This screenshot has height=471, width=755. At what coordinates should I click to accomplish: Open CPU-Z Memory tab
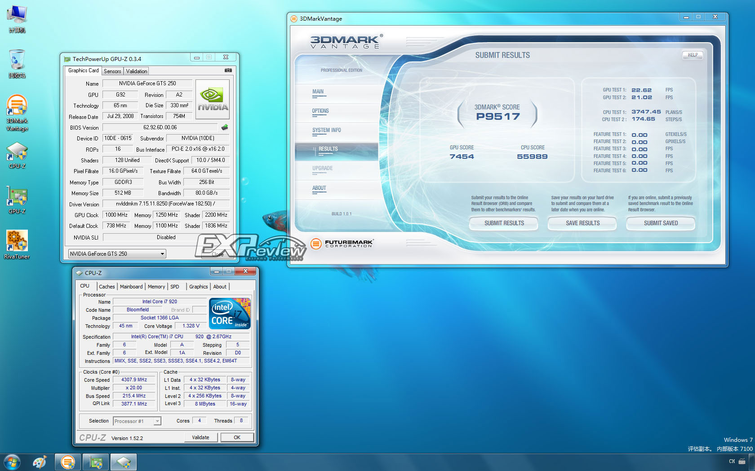click(156, 287)
